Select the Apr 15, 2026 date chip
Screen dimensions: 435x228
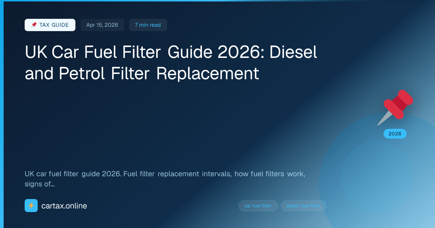point(102,25)
